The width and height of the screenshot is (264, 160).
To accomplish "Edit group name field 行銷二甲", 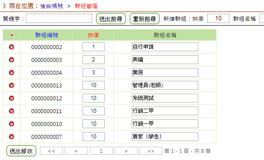I will tap(165, 111).
